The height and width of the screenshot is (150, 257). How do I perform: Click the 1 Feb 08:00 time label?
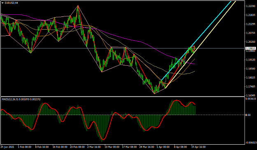[x=25, y=147]
